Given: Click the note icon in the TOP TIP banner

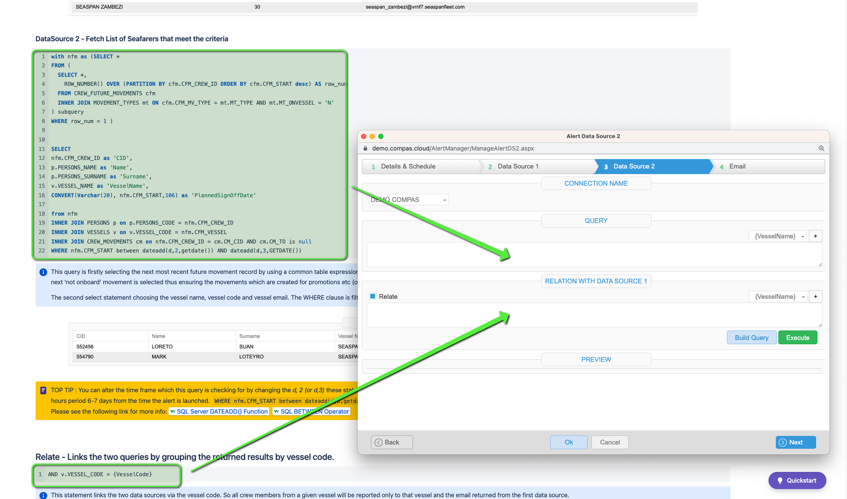Looking at the screenshot, I should click(43, 390).
